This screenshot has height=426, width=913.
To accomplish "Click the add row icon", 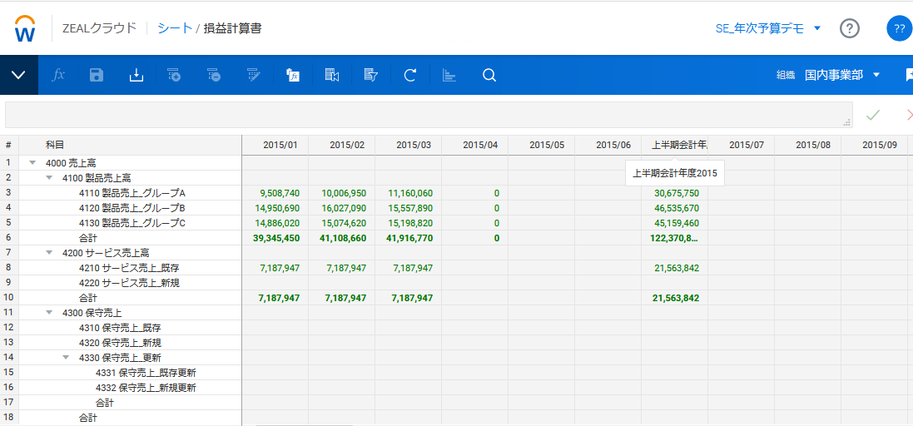I will pos(174,75).
